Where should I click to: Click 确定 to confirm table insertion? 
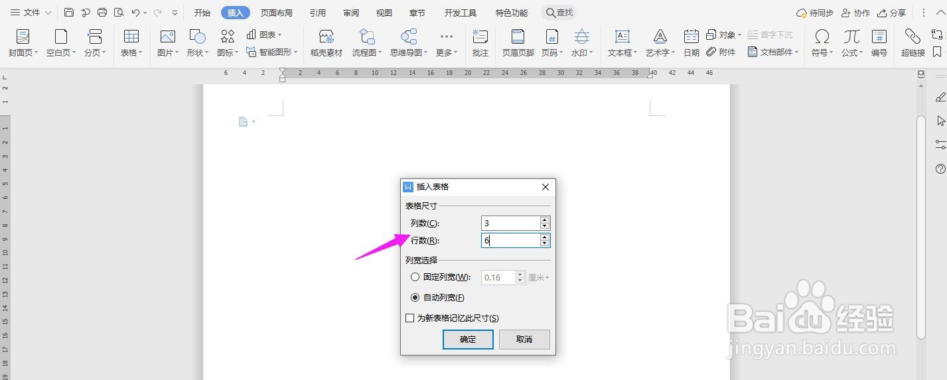[468, 339]
